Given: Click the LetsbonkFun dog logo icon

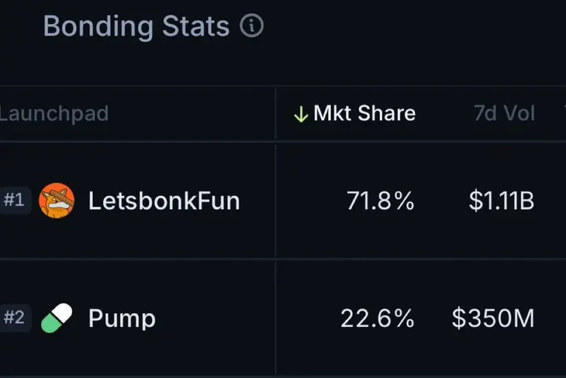Looking at the screenshot, I should point(57,201).
